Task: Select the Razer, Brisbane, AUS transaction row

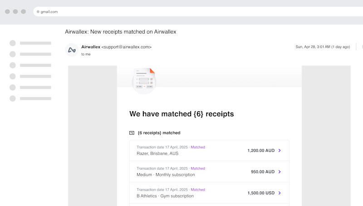Action: (x=209, y=151)
